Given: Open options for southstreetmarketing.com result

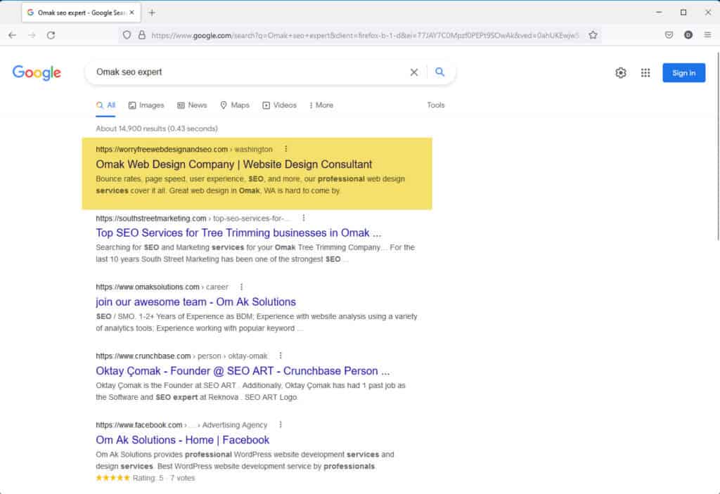Looking at the screenshot, I should 304,218.
